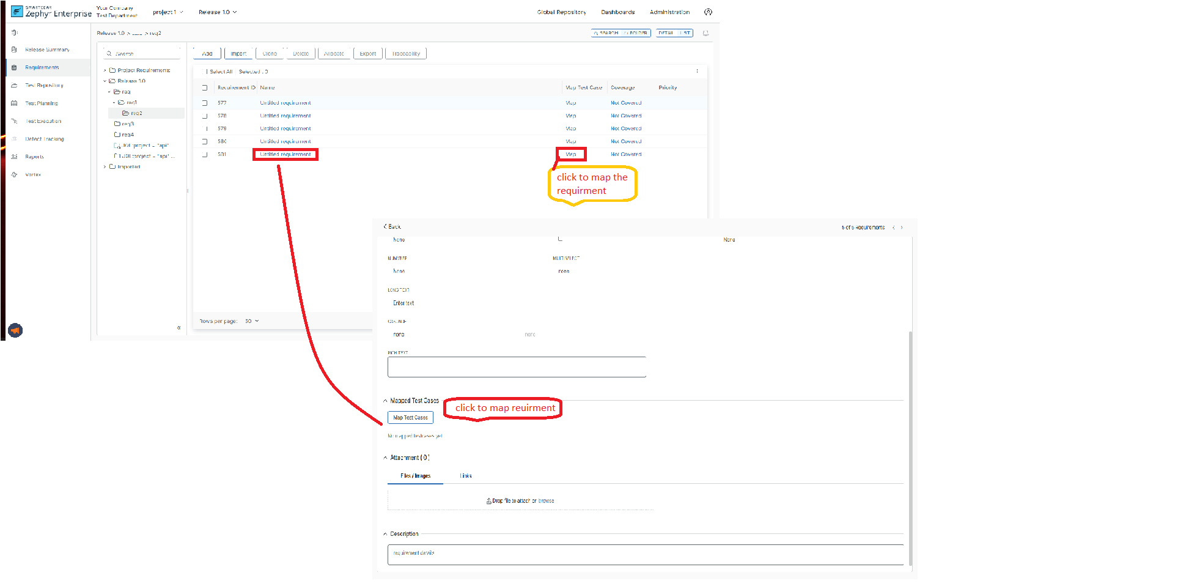Switch to the Links attachment tab

coord(465,476)
